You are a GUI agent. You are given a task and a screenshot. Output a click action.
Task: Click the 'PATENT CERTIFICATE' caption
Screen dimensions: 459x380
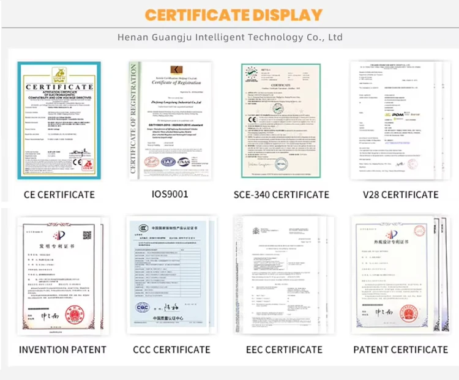point(400,349)
